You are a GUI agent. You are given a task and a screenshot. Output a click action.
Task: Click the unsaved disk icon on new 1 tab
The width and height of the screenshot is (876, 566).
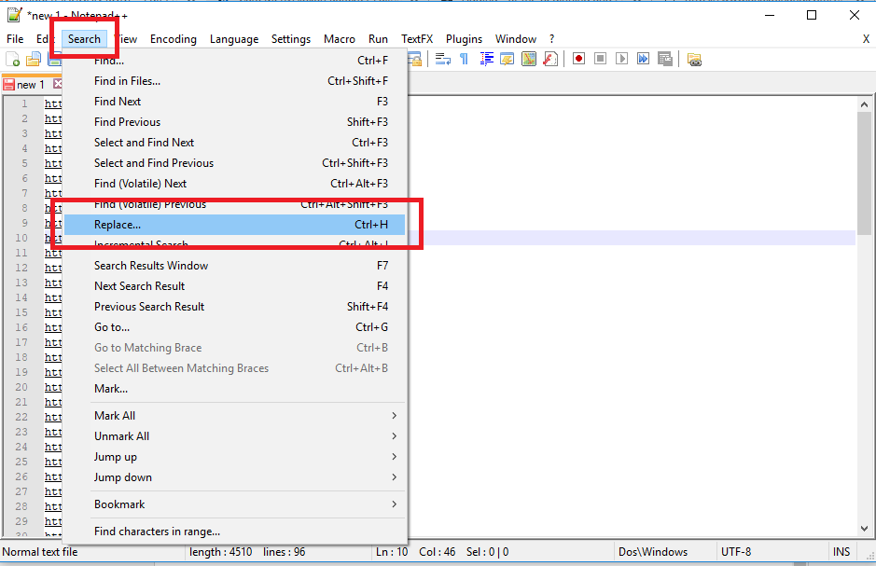click(x=8, y=84)
